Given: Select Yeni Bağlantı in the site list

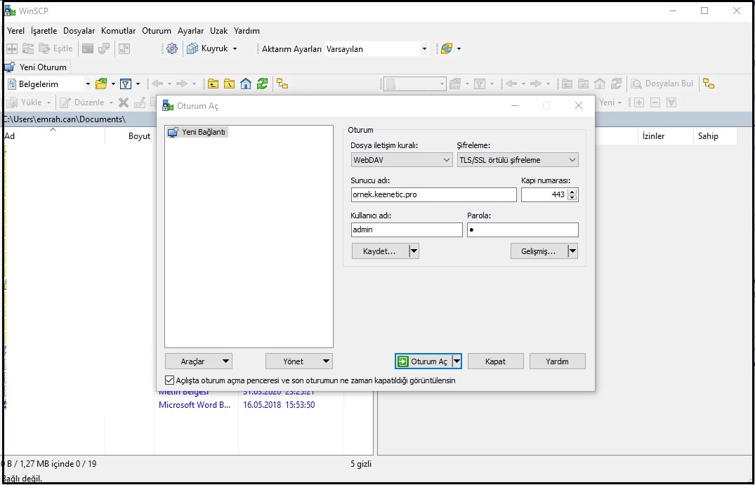Looking at the screenshot, I should point(197,132).
